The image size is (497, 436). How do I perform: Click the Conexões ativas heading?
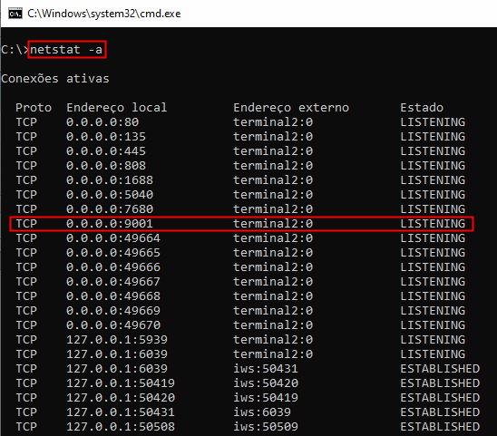coord(54,79)
